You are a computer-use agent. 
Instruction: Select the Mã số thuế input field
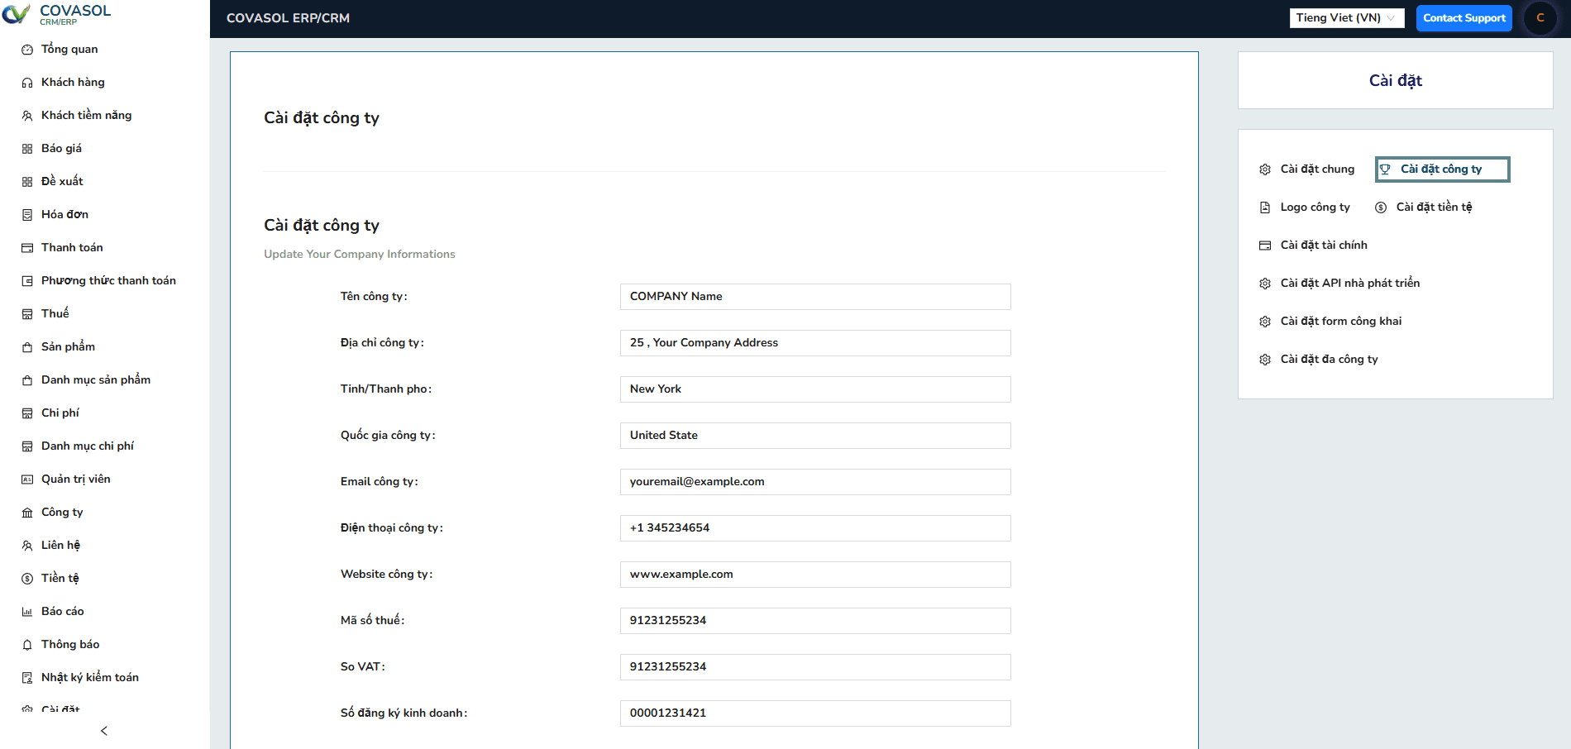[815, 620]
